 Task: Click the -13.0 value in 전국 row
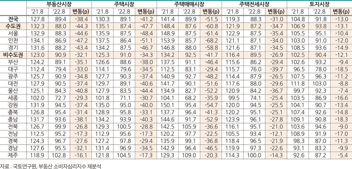(x=342, y=19)
